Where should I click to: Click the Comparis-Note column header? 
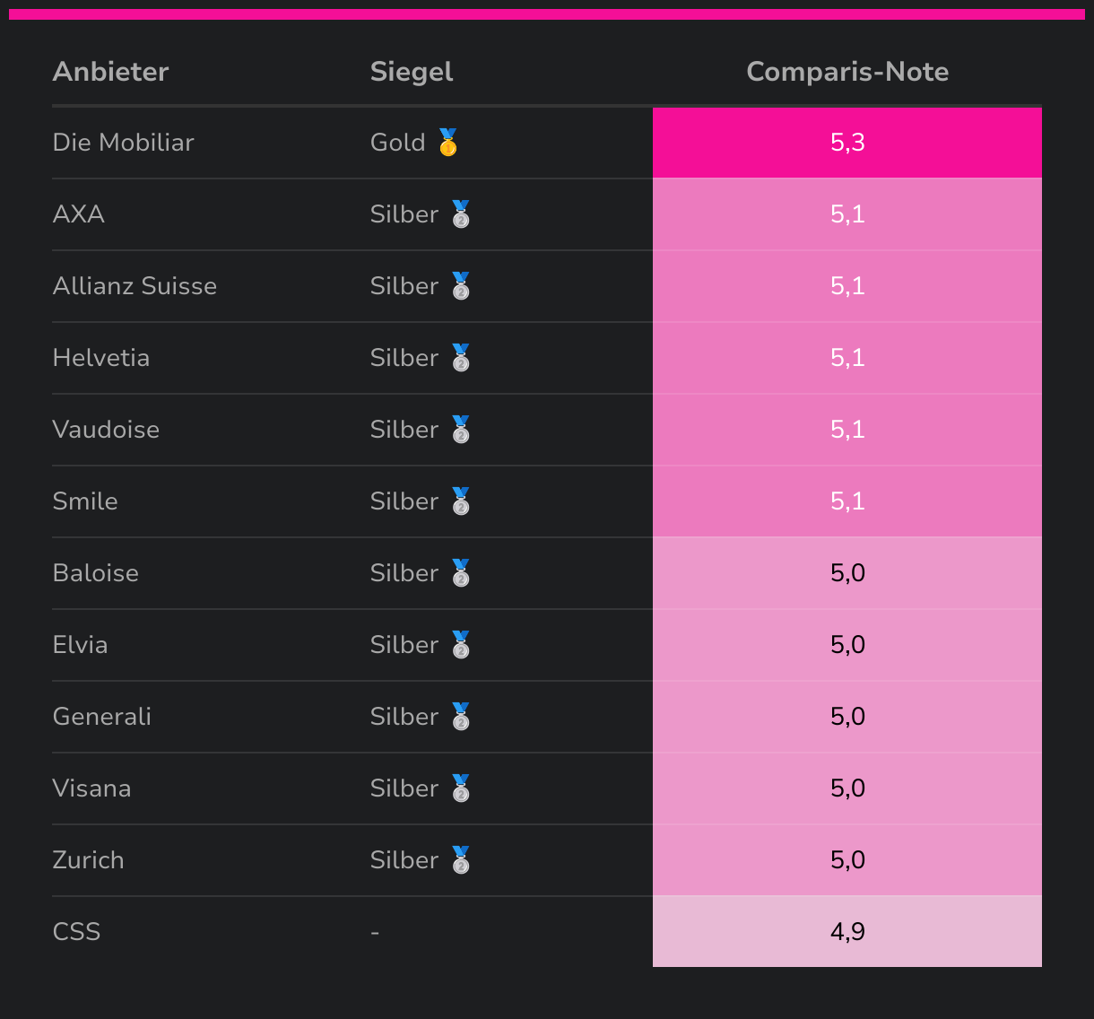[847, 72]
